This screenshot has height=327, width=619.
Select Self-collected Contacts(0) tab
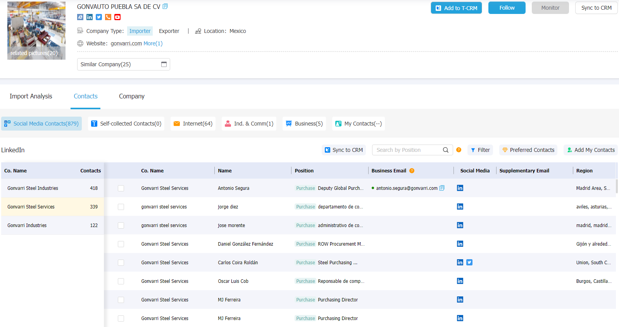click(126, 124)
